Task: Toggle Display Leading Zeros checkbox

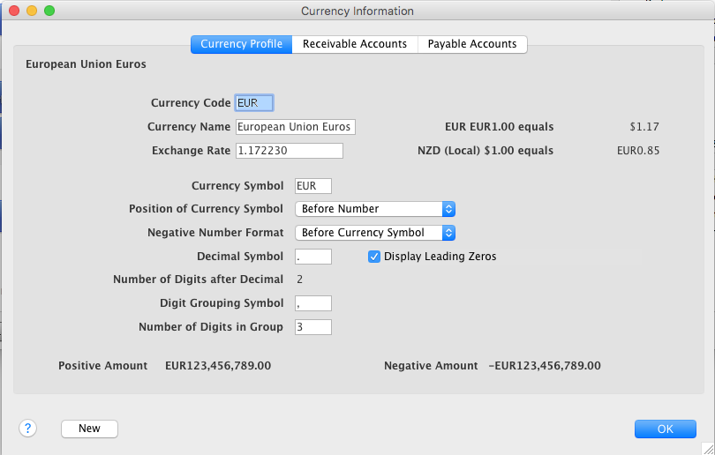Action: coord(373,257)
